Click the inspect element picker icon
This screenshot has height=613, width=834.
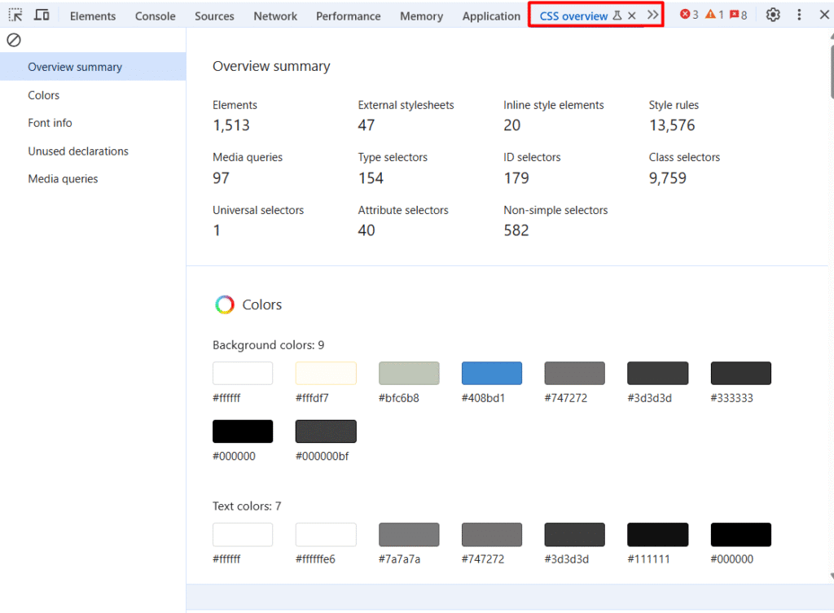point(15,15)
